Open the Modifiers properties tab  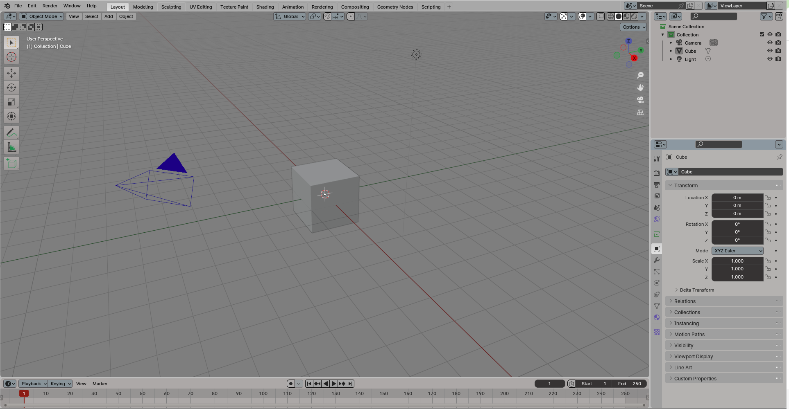657,260
